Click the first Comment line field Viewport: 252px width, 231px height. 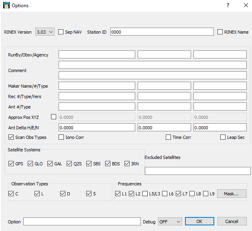152,65
